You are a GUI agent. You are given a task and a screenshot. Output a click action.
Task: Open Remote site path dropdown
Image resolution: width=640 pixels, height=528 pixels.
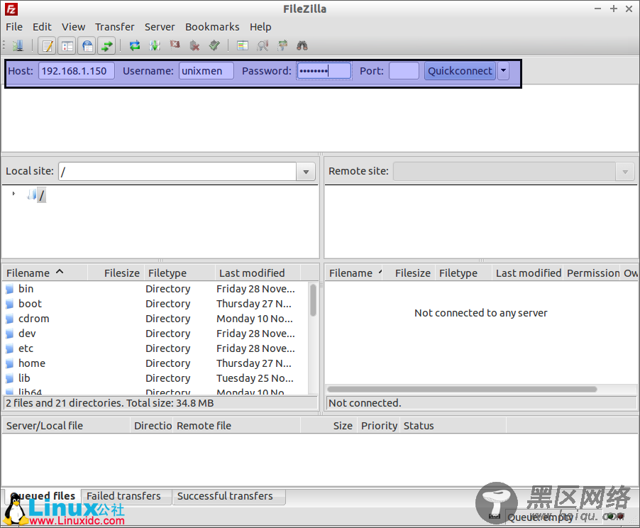[x=625, y=172]
